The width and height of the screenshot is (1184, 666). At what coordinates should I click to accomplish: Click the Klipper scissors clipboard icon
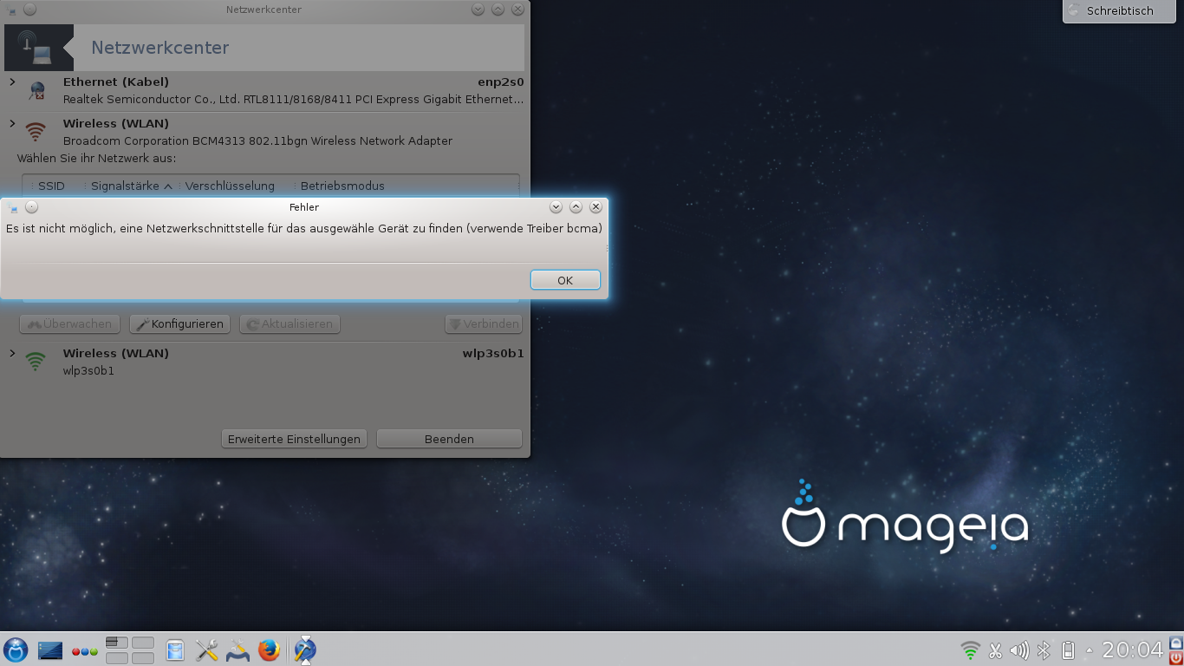click(x=995, y=650)
